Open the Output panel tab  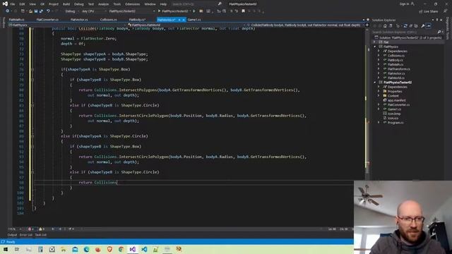(x=12, y=235)
